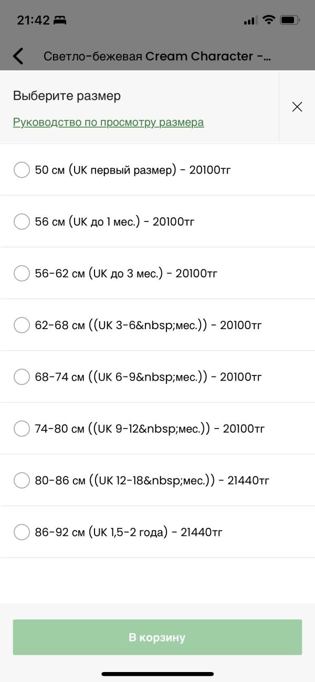Choose size 56-62 см до 3 мес.
315x682 pixels.
coord(157,273)
